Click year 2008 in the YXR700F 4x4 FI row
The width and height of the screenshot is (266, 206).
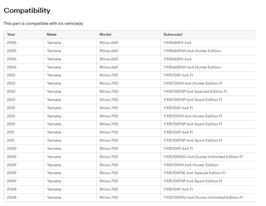click(12, 189)
